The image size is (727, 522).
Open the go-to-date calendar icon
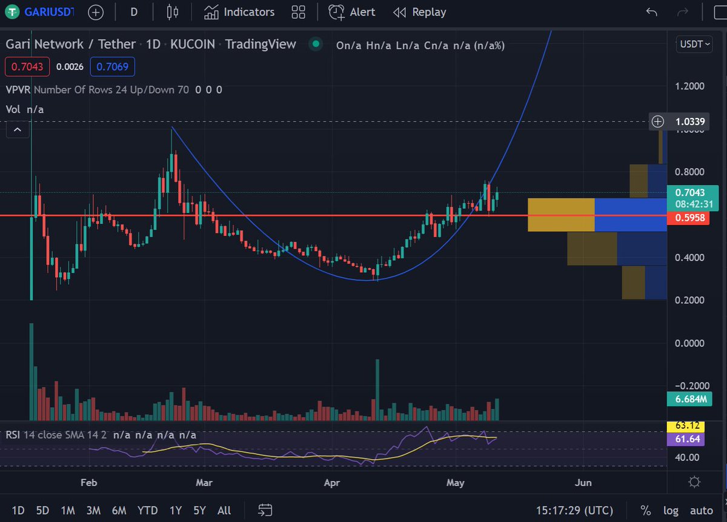coord(265,510)
